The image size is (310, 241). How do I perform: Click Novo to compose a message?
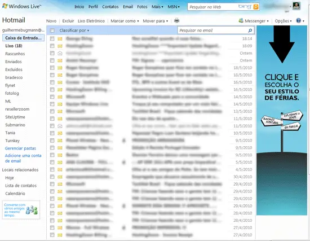[x=51, y=21]
